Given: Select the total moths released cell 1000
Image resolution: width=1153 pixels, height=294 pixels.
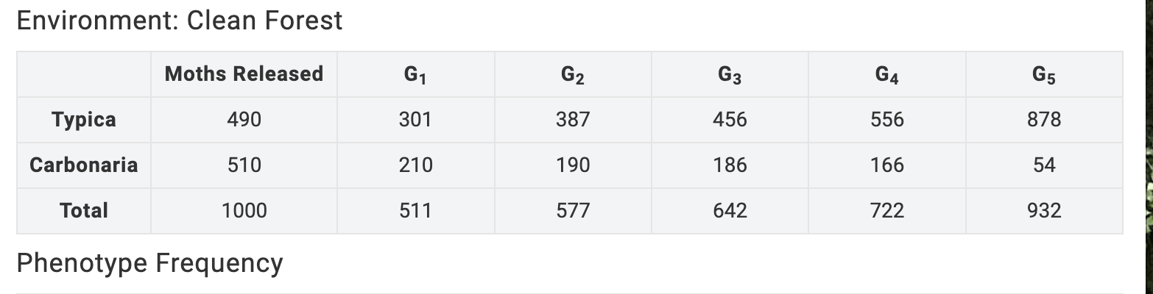Looking at the screenshot, I should click(x=244, y=211).
